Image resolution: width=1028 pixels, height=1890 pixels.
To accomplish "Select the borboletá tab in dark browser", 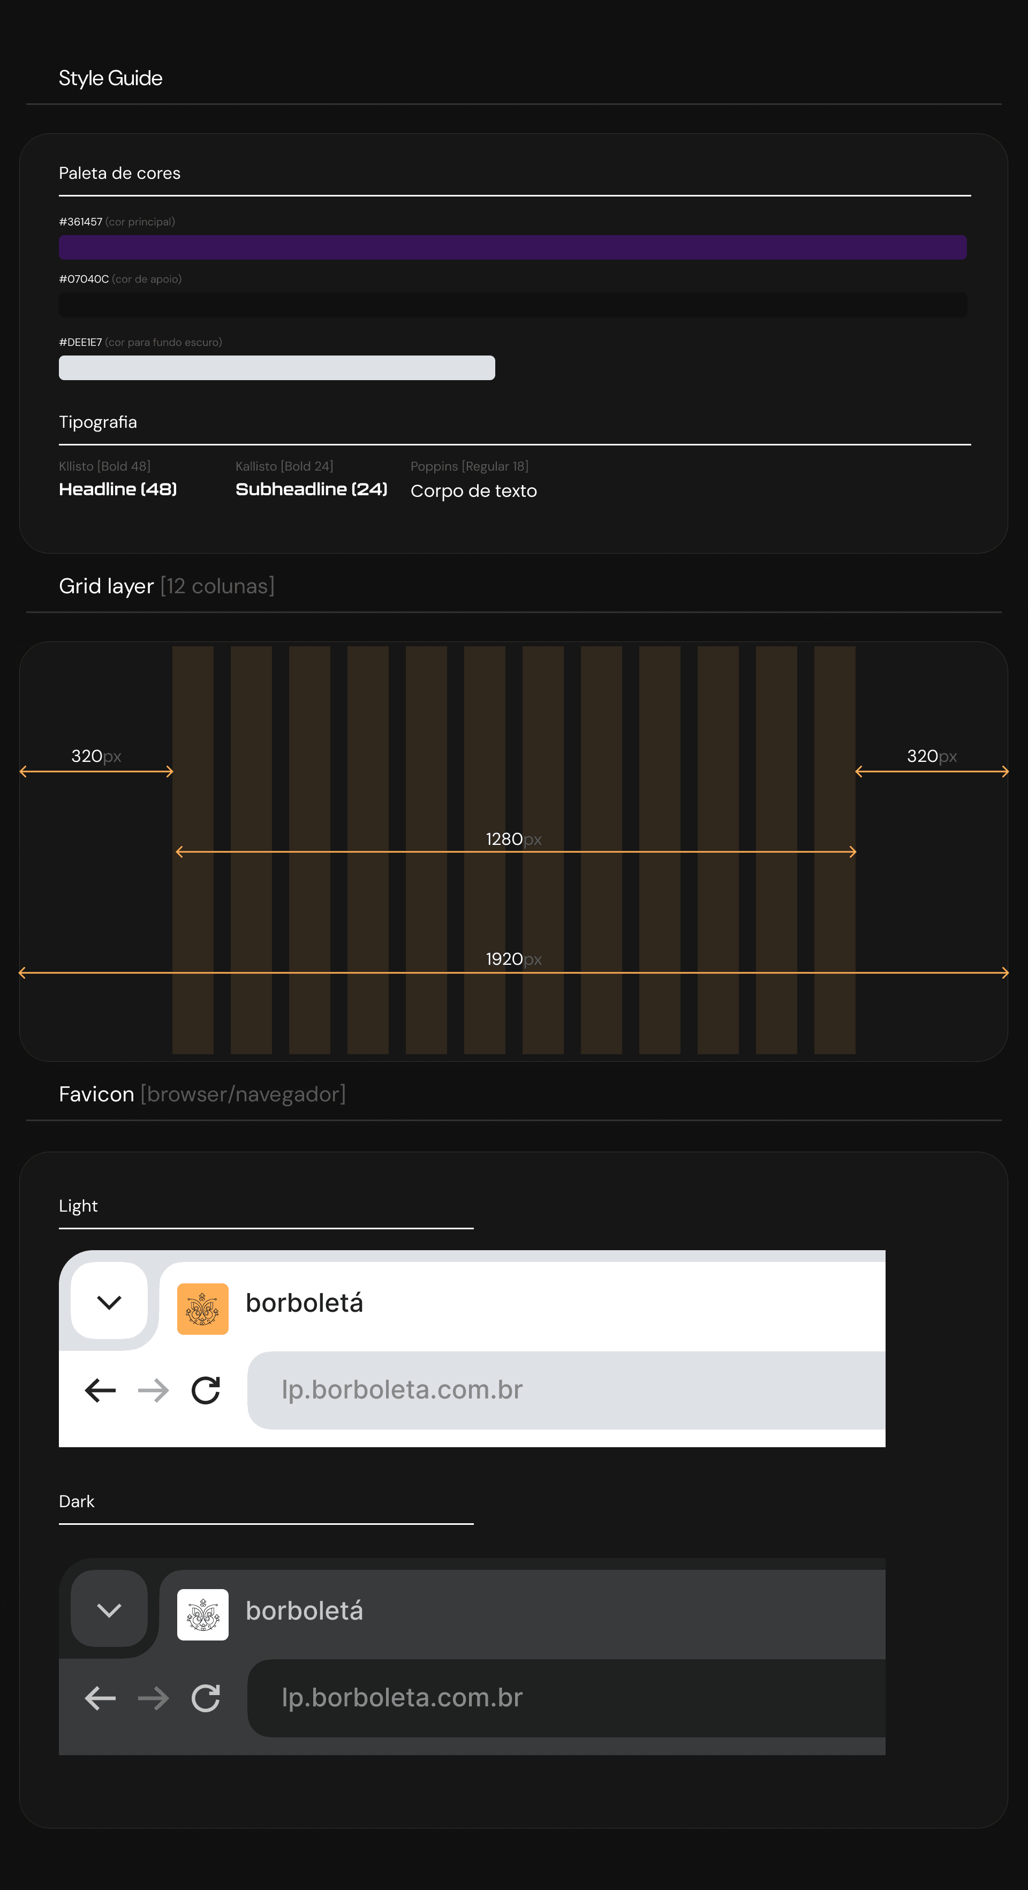I will tap(523, 1614).
